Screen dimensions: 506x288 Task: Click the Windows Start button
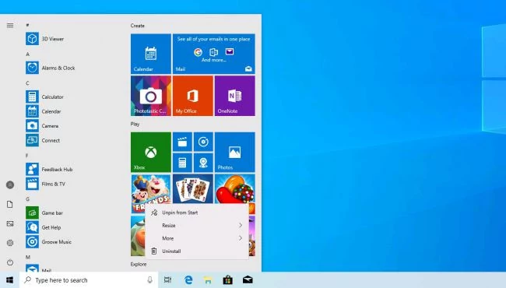pyautogui.click(x=9, y=280)
